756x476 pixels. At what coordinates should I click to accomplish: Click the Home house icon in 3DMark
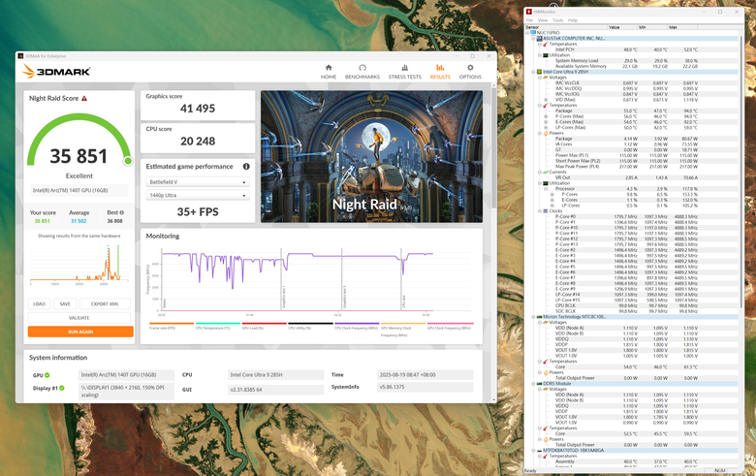pyautogui.click(x=329, y=68)
